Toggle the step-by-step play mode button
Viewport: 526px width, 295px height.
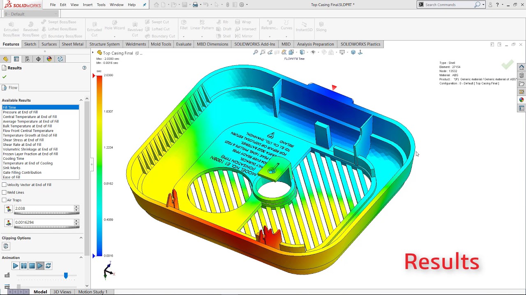pyautogui.click(x=40, y=266)
